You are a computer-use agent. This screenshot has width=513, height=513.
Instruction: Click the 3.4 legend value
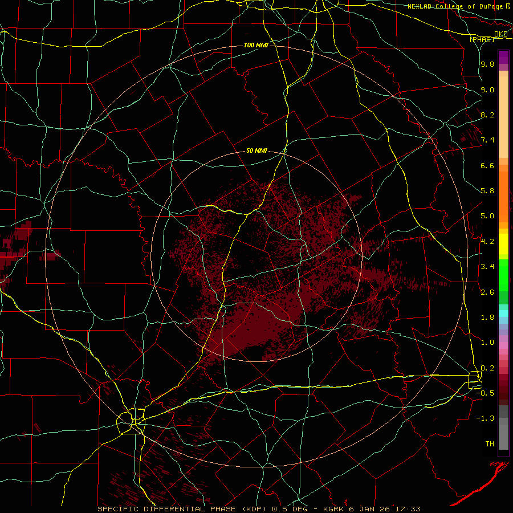pyautogui.click(x=487, y=267)
